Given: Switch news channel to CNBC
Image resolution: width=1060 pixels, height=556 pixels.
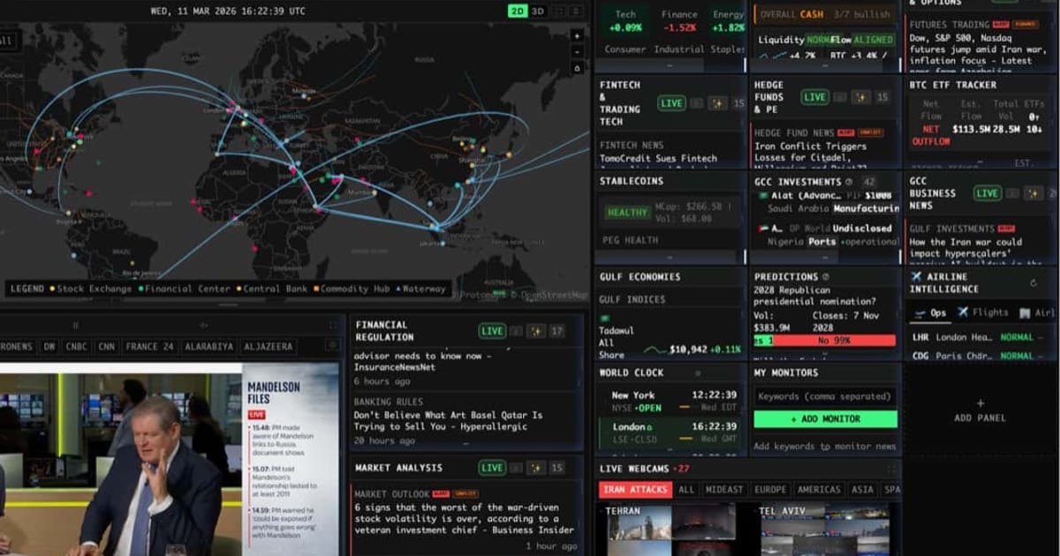Looking at the screenshot, I should coord(77,347).
